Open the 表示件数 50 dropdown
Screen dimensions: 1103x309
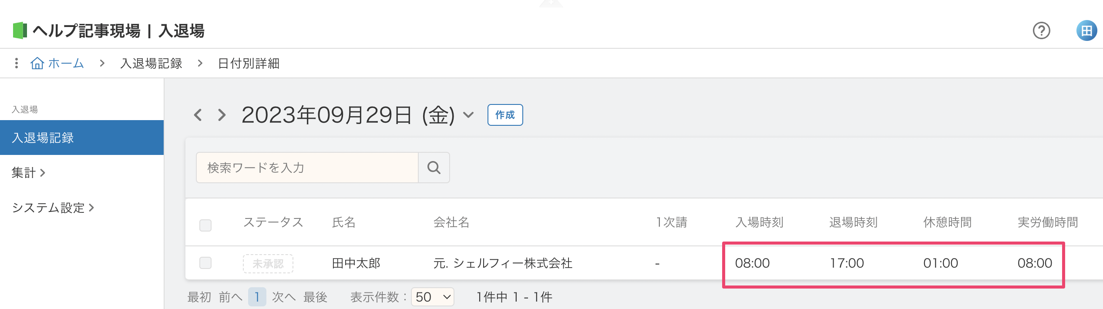pos(433,297)
